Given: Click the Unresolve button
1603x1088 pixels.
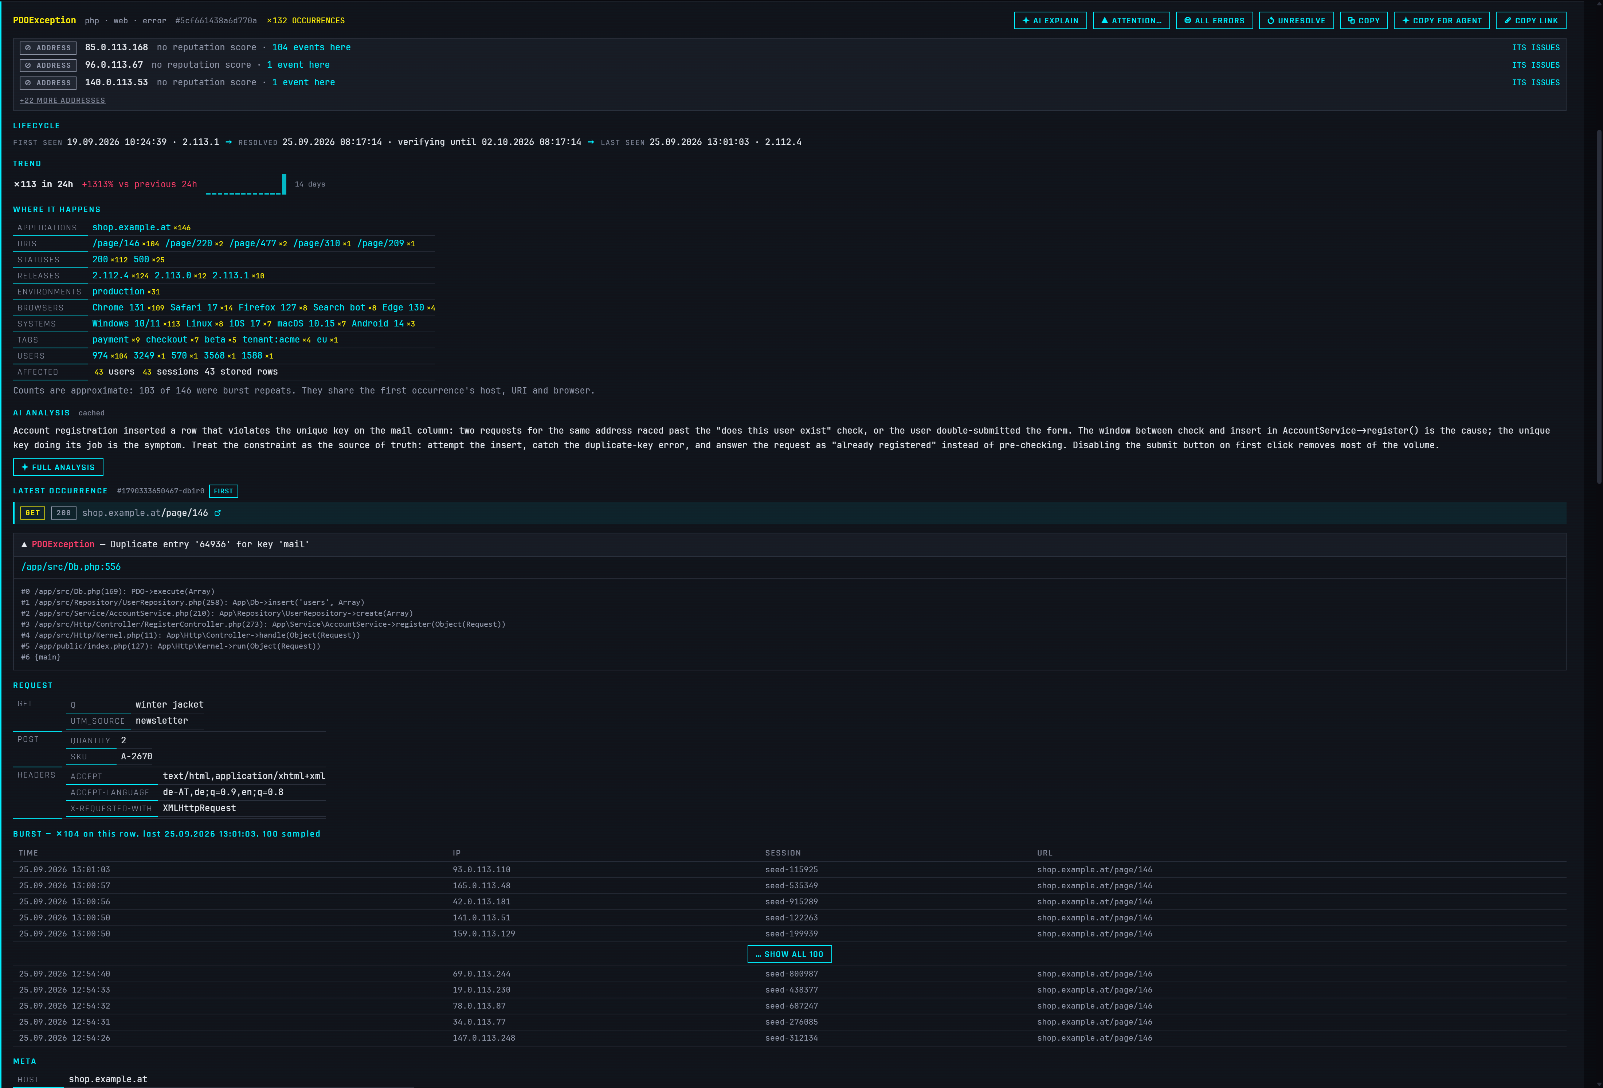Looking at the screenshot, I should [1296, 21].
